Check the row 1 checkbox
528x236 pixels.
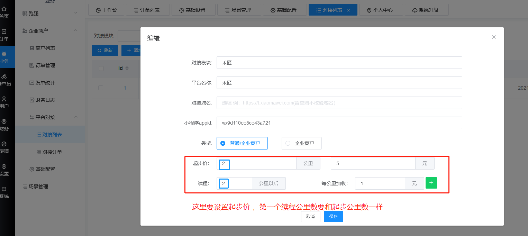pos(101,88)
